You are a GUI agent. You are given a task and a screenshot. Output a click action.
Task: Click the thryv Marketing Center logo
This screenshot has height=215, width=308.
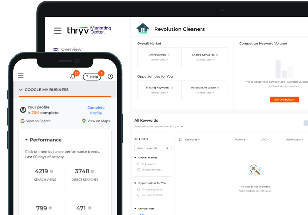coord(89,30)
